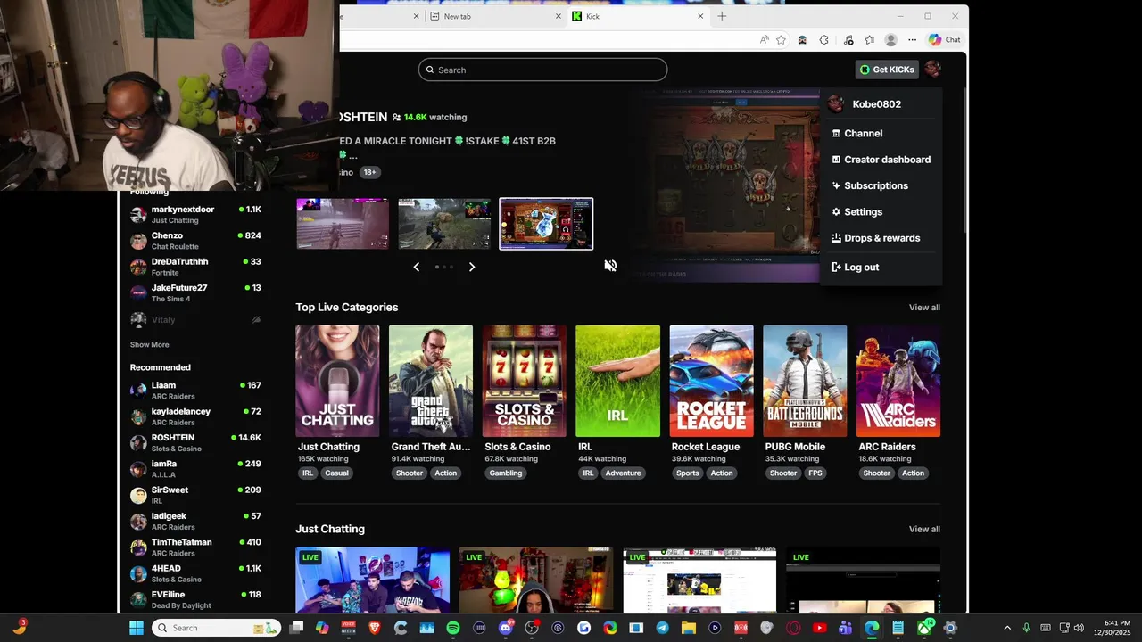
Task: Open JakeFuture27 channel in sidebar
Action: click(x=195, y=292)
